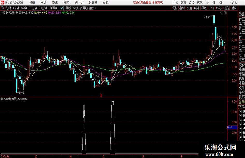Image resolution: width=245 pixels, height=158 pixels.
Task: Click the MA60: 6.16 label
Action: pos(68,13)
